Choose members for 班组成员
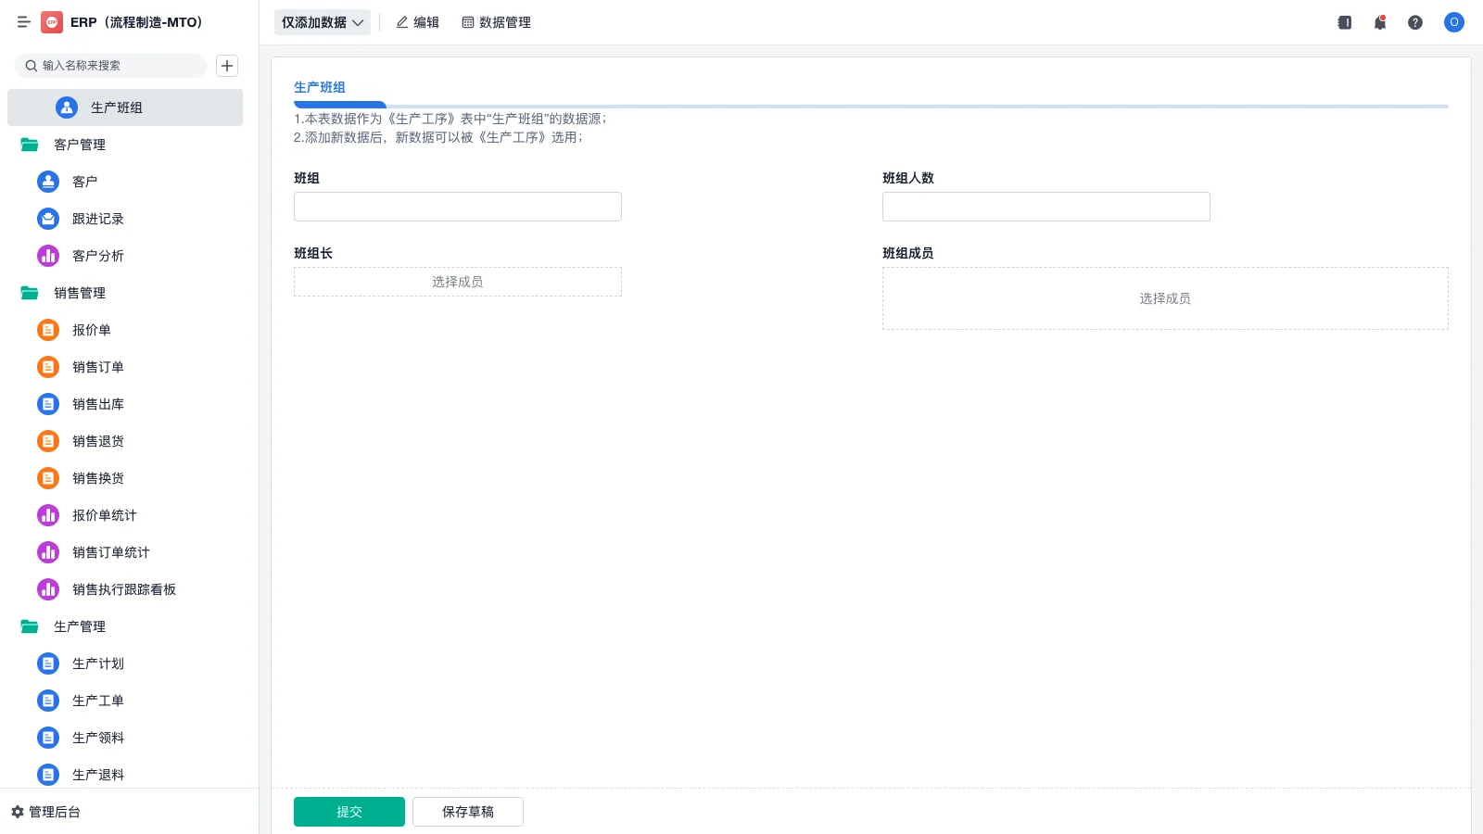Image resolution: width=1483 pixels, height=834 pixels. 1165,298
